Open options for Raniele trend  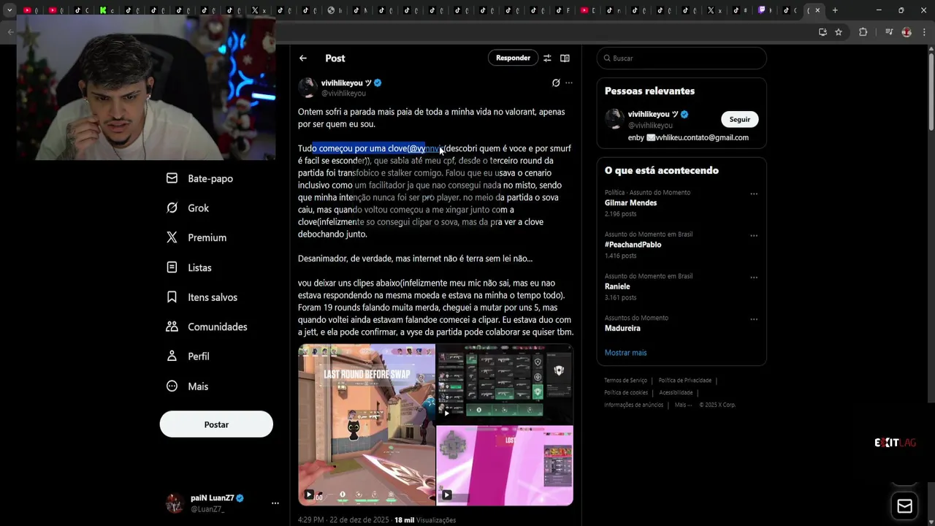(x=754, y=278)
